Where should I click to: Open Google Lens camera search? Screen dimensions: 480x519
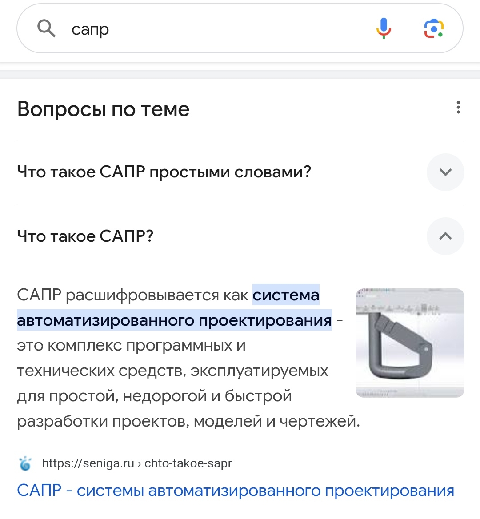pyautogui.click(x=434, y=28)
